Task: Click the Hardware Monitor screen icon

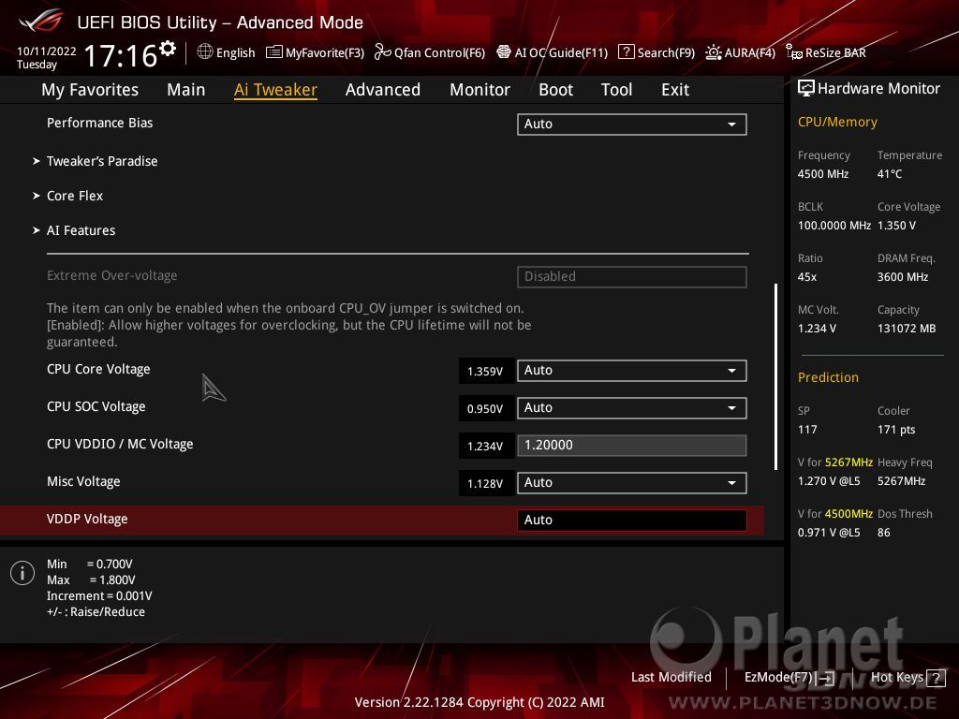Action: click(x=806, y=88)
